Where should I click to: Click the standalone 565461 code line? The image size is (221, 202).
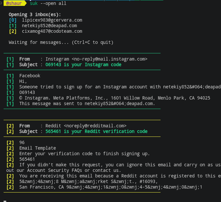27,159
